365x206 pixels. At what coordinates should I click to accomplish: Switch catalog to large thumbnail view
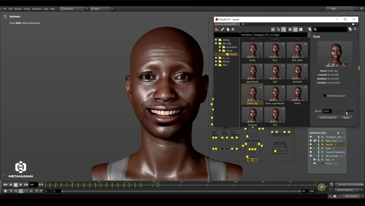pyautogui.click(x=301, y=29)
